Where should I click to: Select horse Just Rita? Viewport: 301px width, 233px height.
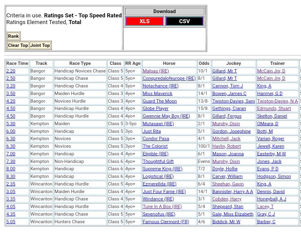click(x=152, y=131)
